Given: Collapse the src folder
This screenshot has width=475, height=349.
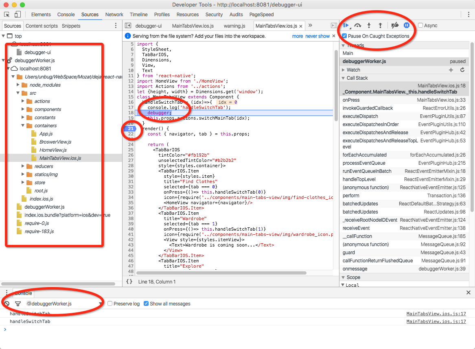Looking at the screenshot, I should click(x=18, y=93).
